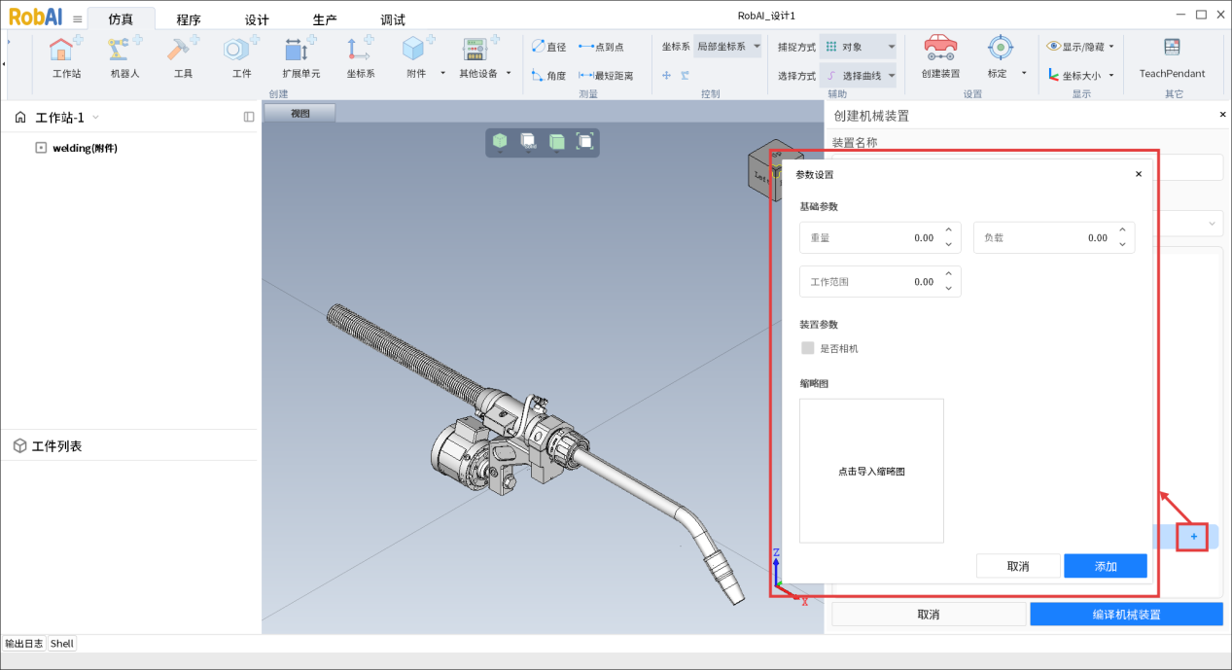Enable the 是否相机 checkbox
1232x670 pixels.
point(807,348)
